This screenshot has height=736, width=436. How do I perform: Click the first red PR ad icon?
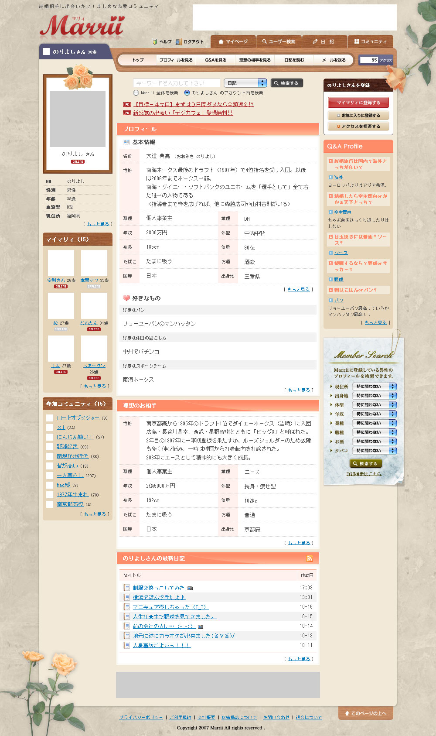coord(127,104)
